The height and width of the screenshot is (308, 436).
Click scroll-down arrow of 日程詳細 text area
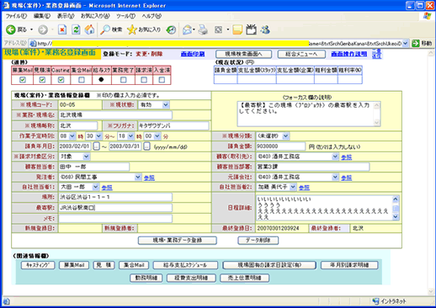[396, 216]
